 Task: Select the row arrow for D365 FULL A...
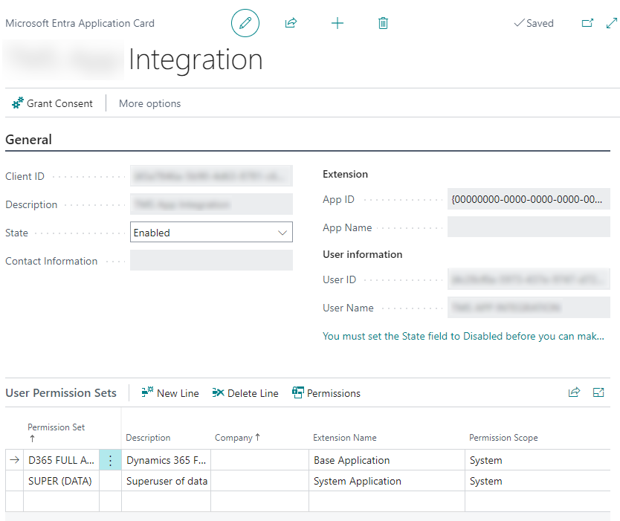click(x=15, y=460)
